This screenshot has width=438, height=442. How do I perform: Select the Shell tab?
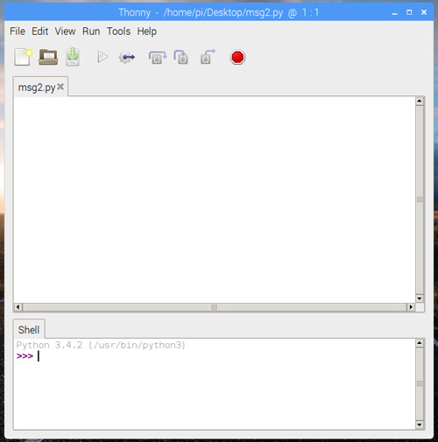29,330
